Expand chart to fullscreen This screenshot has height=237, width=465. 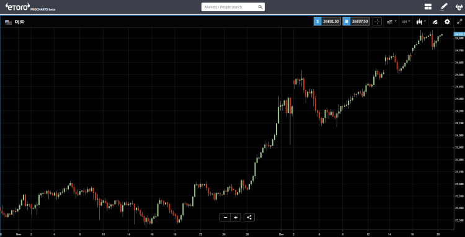(x=459, y=22)
